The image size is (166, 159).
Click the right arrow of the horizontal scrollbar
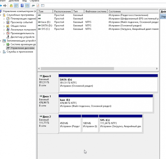pyautogui.click(x=157, y=69)
